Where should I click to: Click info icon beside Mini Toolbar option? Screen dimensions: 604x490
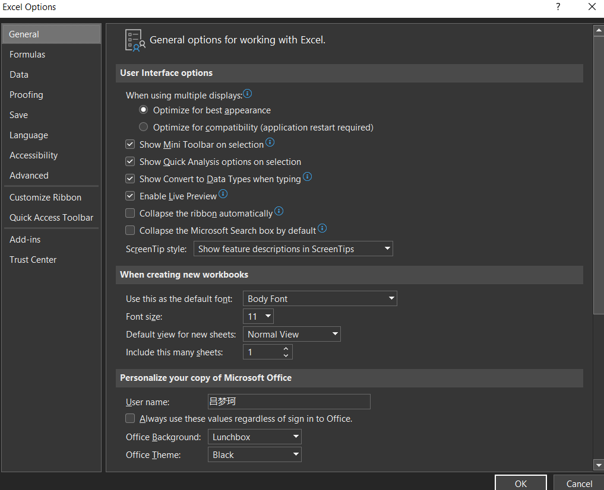click(270, 142)
